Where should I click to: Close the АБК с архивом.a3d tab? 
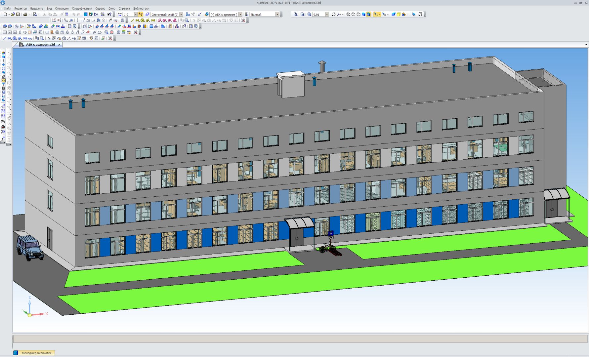(x=60, y=45)
